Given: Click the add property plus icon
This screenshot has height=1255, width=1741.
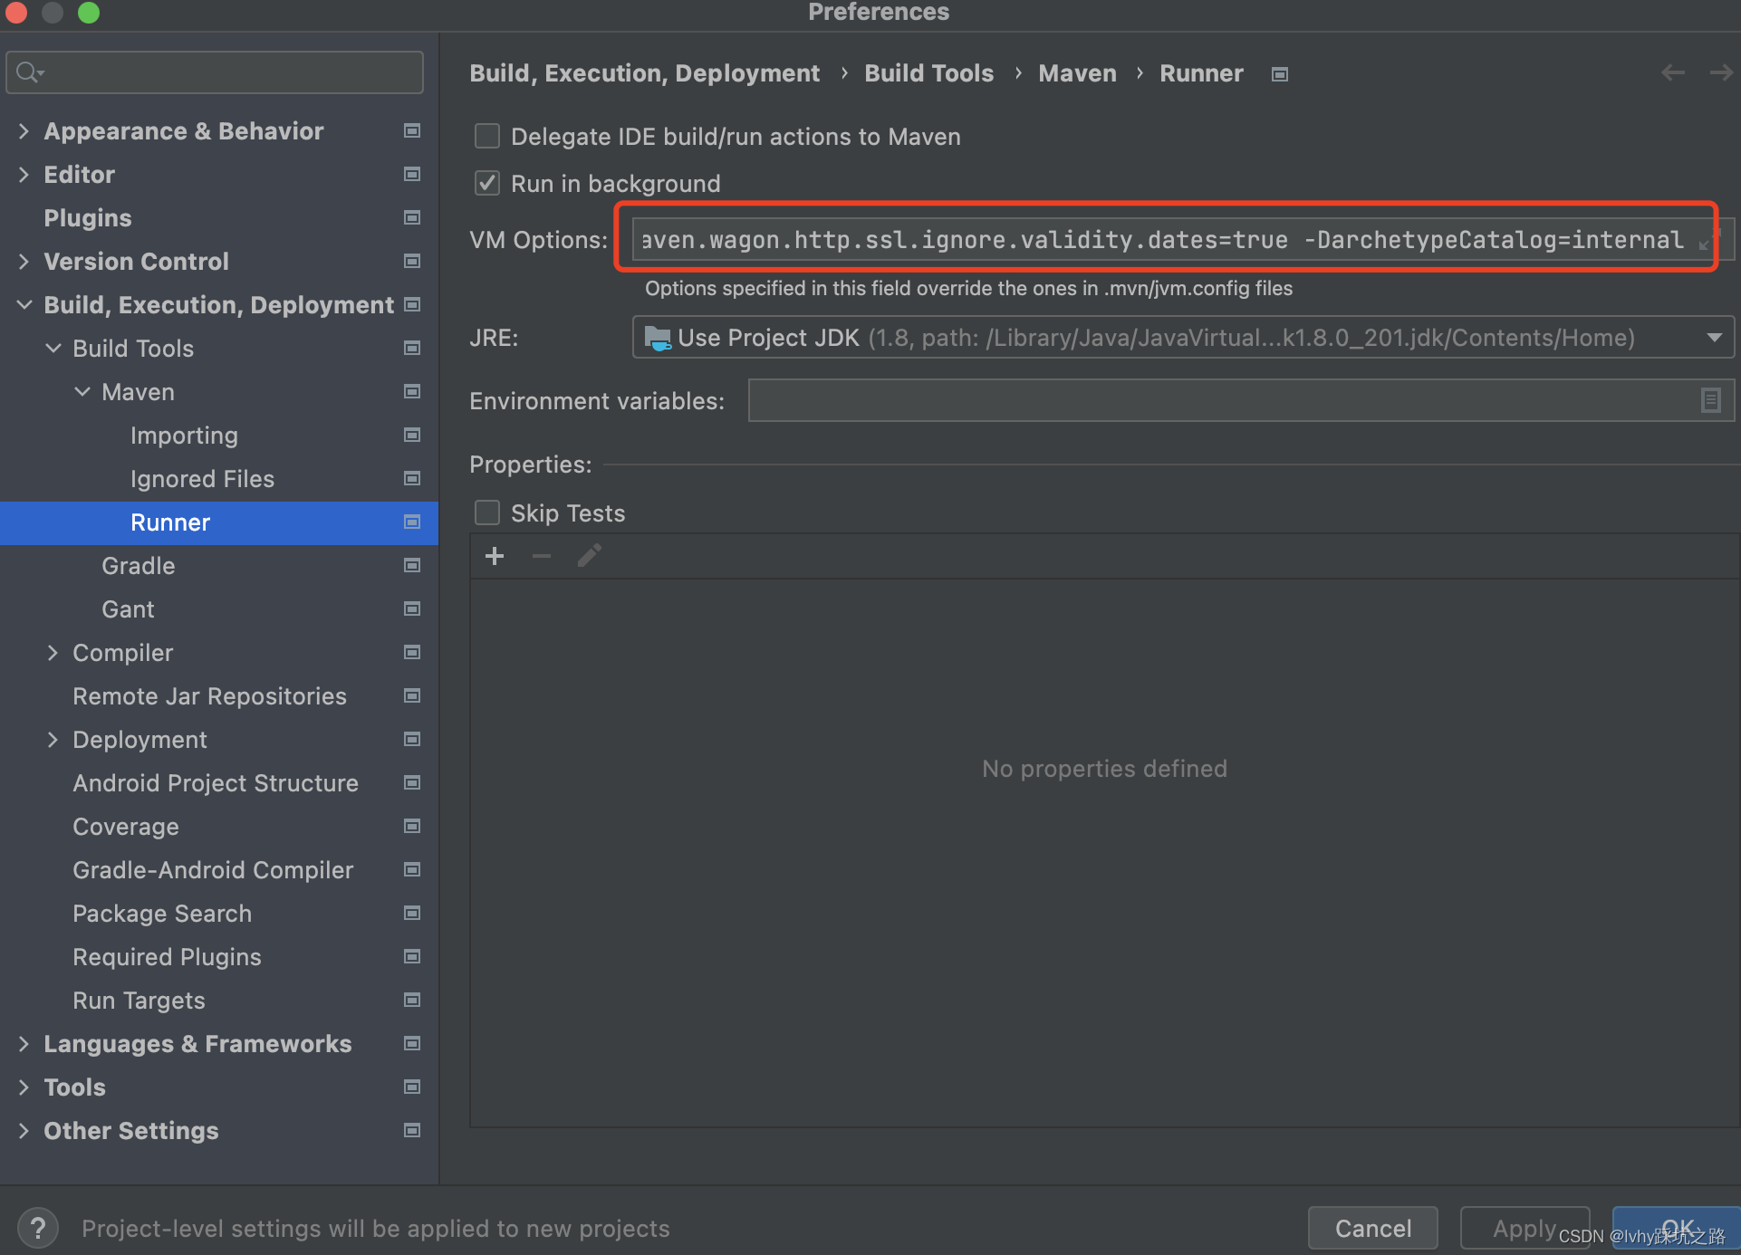Looking at the screenshot, I should pyautogui.click(x=495, y=556).
